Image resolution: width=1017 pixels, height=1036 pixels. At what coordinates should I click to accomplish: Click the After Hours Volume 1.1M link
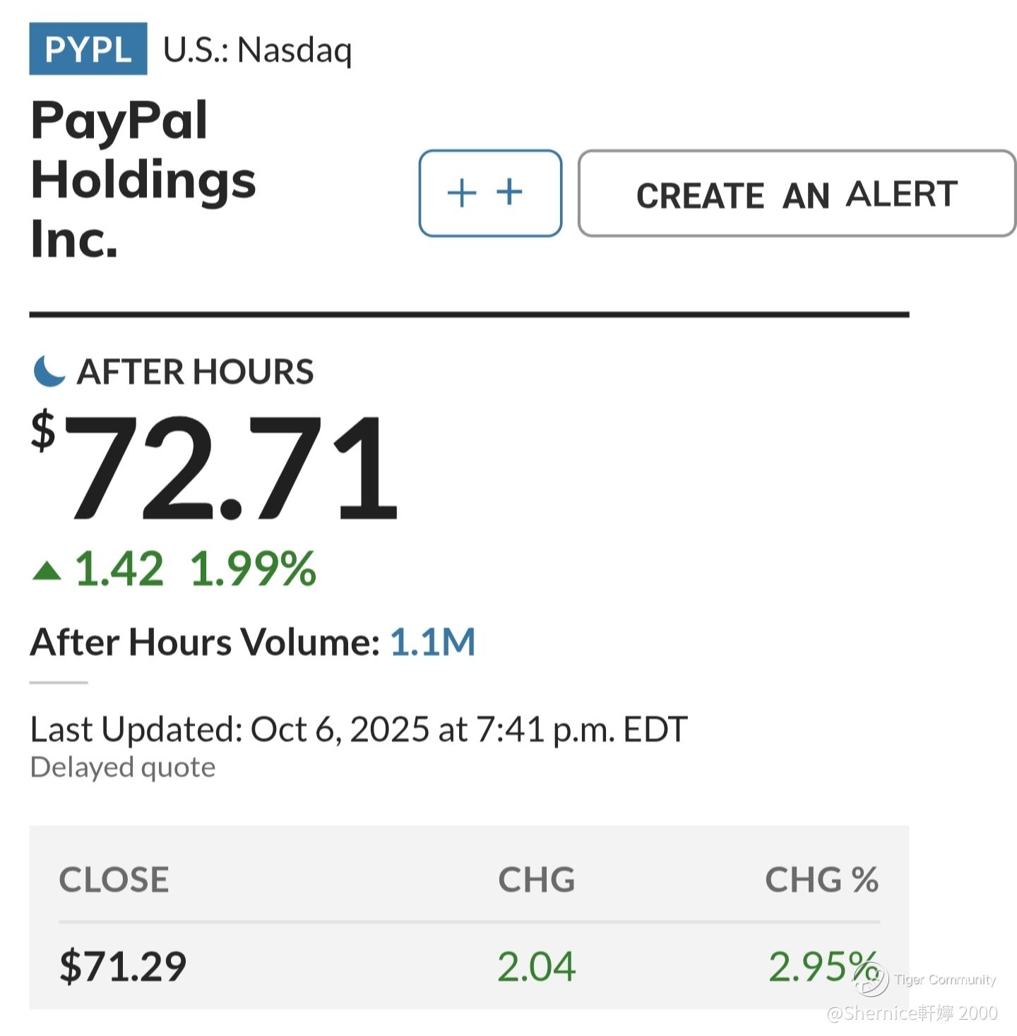click(432, 642)
